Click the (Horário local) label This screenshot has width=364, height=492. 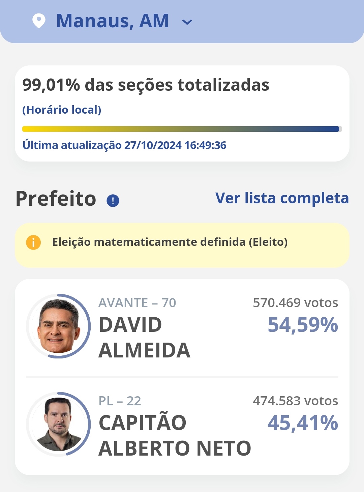[x=62, y=110]
